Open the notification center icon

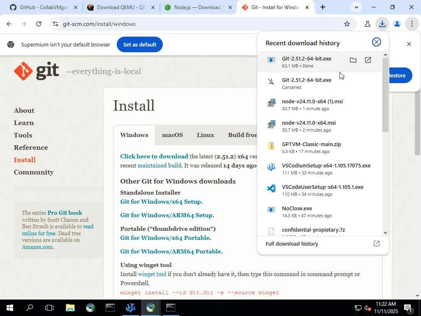408,309
